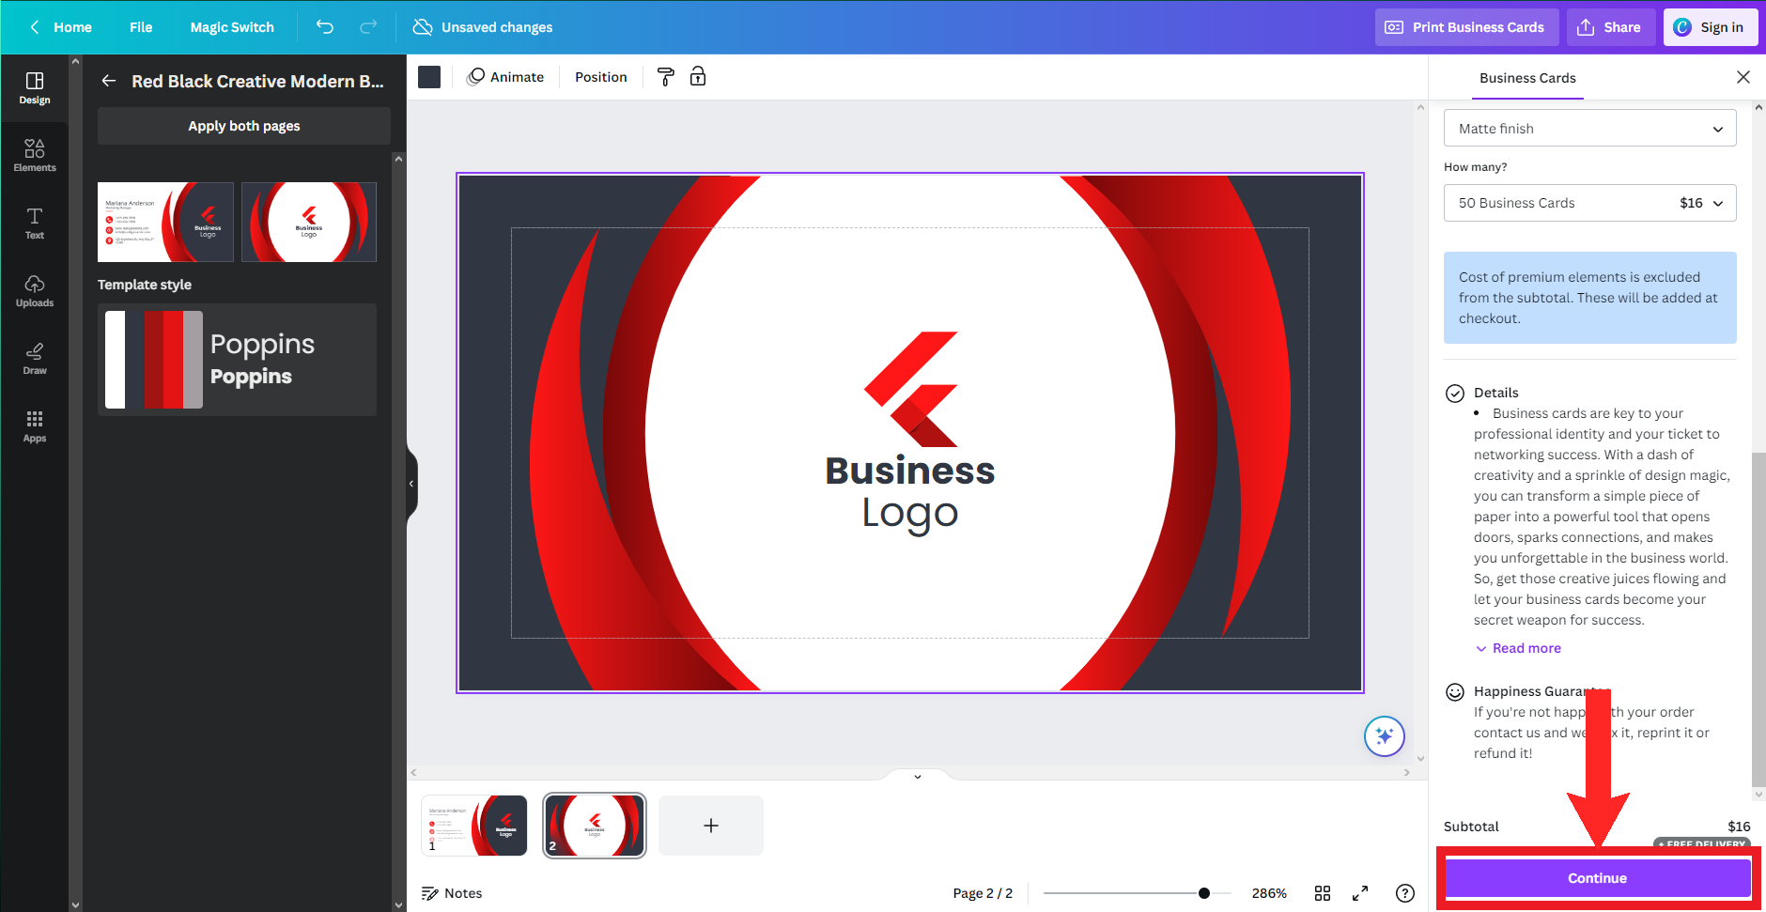Open the Help question mark button
1766x912 pixels.
[1405, 893]
